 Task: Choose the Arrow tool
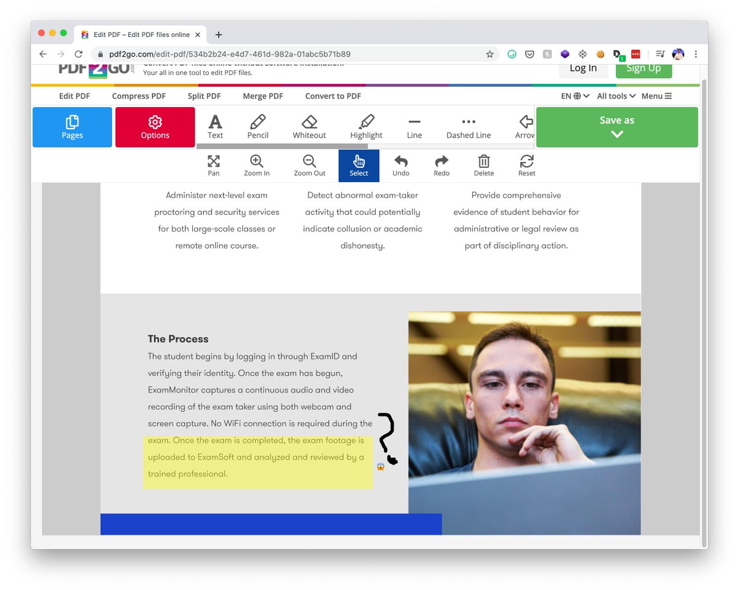click(525, 127)
